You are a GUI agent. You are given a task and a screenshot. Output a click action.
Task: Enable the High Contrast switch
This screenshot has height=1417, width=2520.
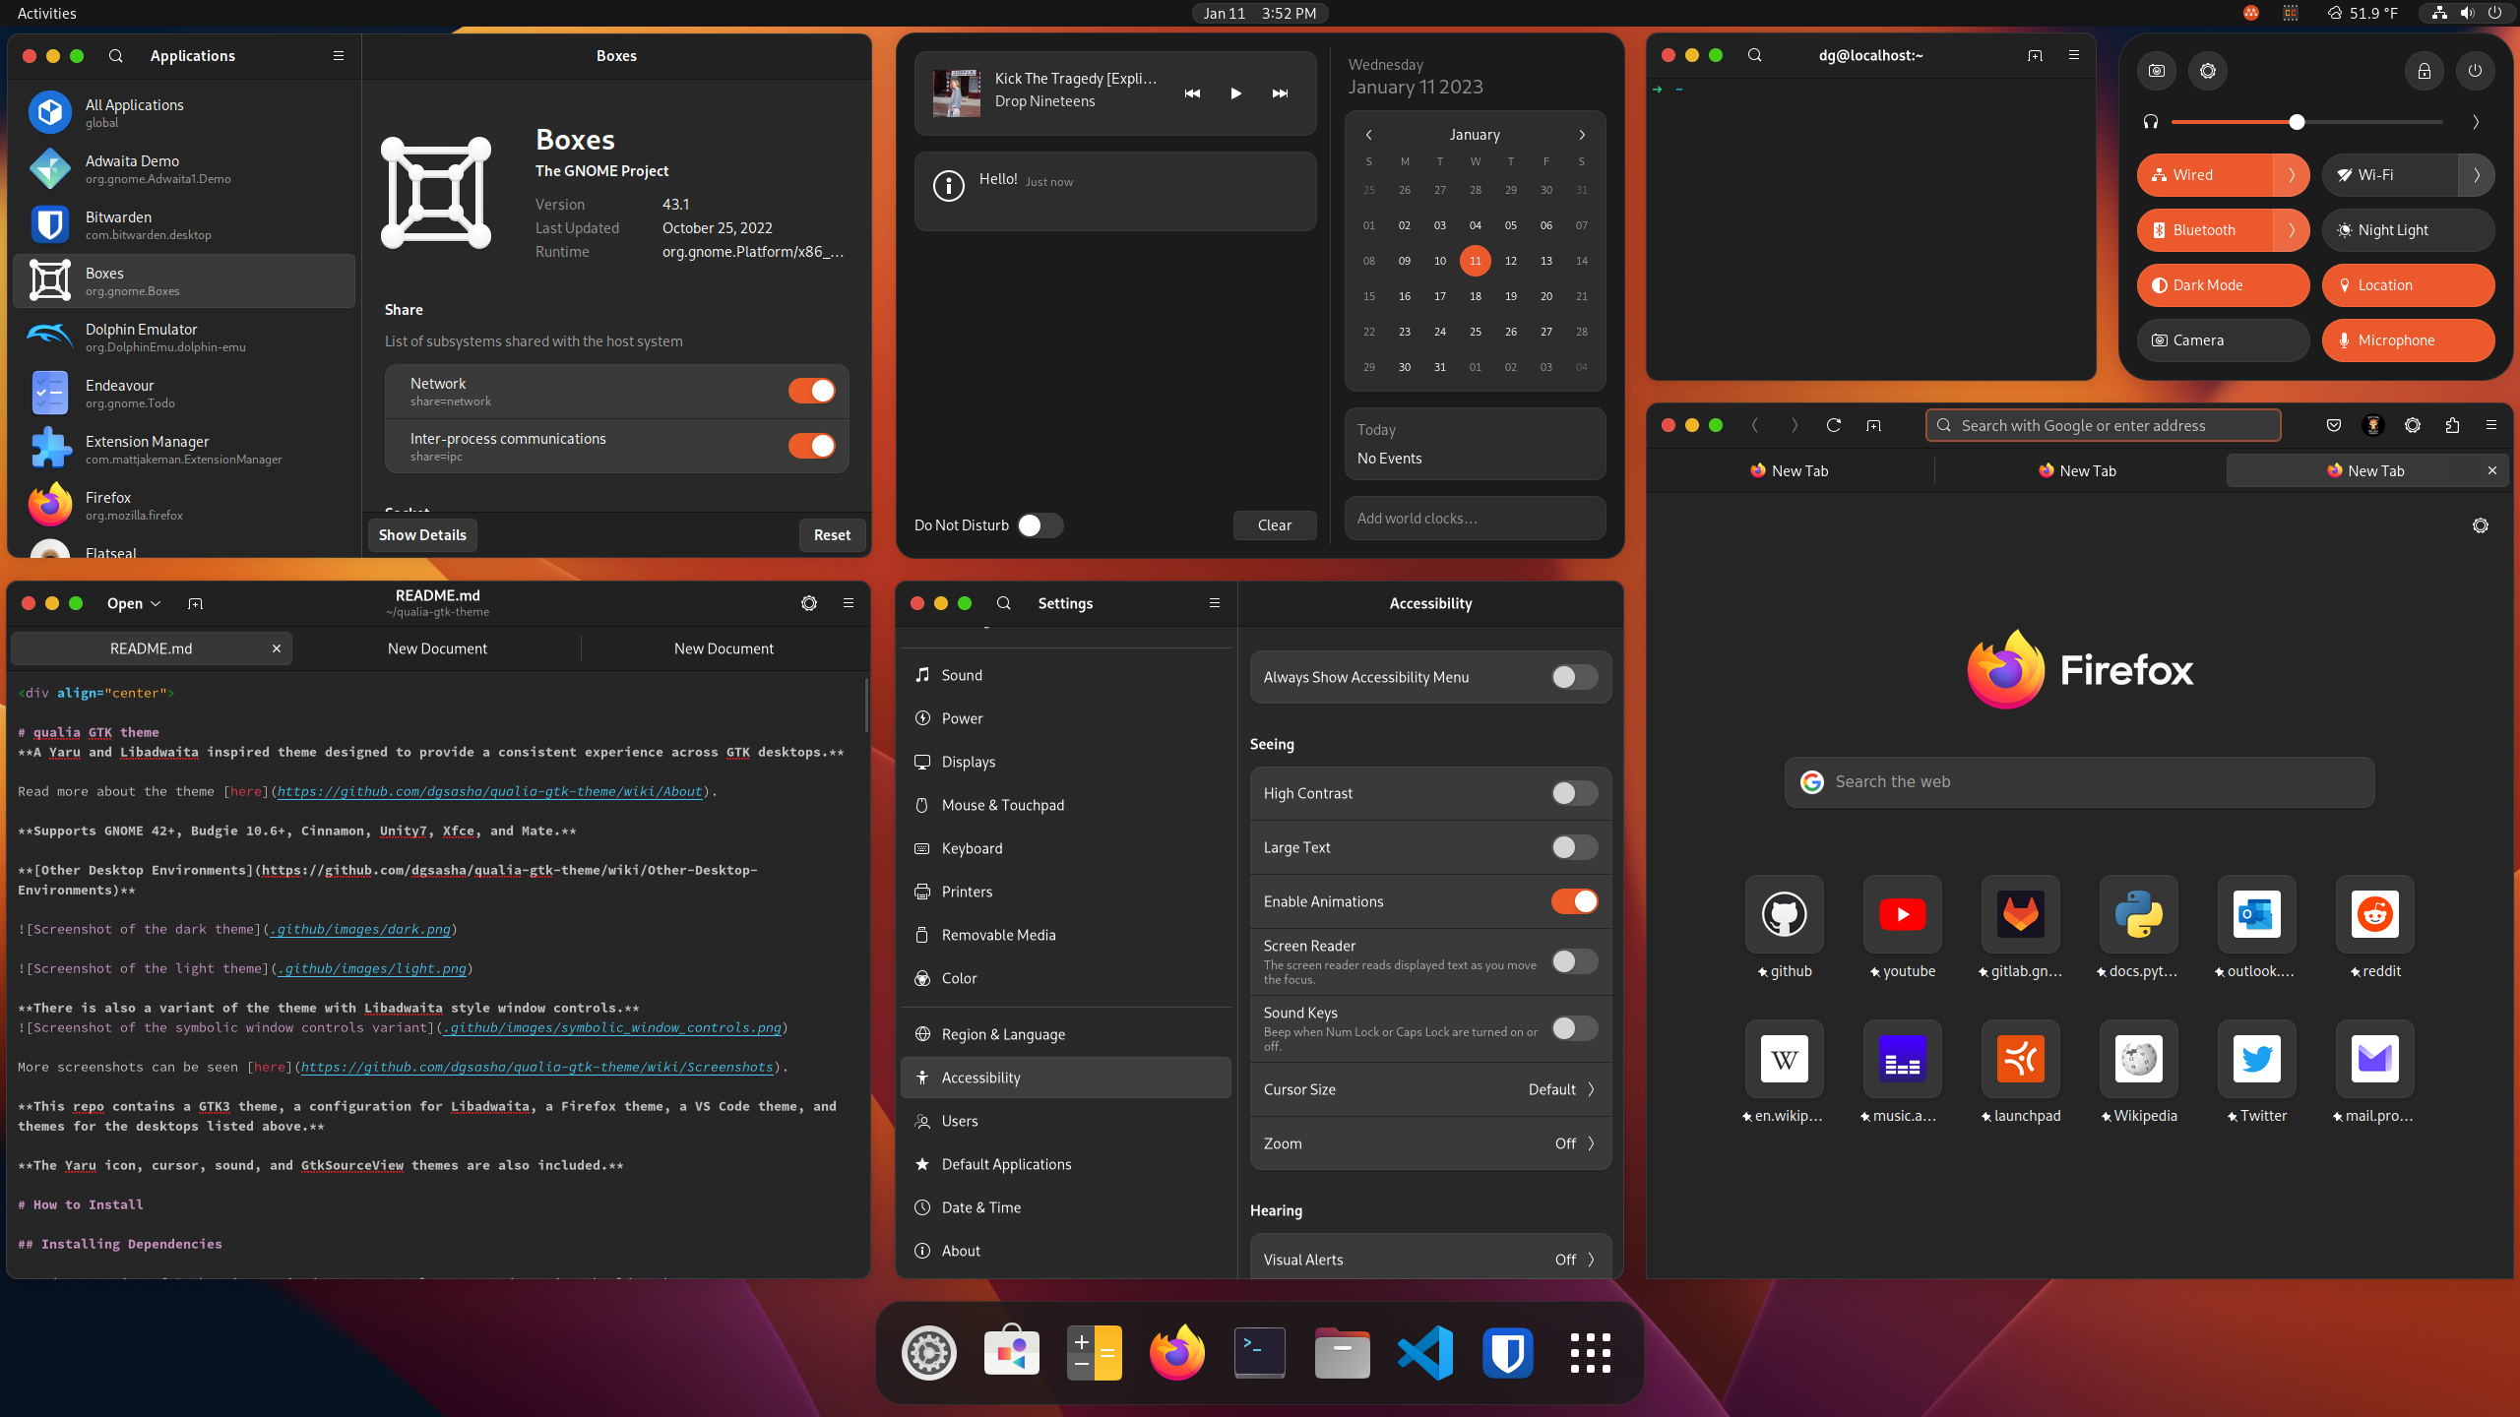[1574, 793]
